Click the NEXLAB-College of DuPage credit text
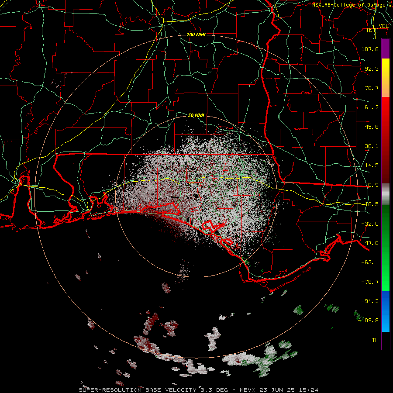This screenshot has width=393, height=393. point(352,5)
